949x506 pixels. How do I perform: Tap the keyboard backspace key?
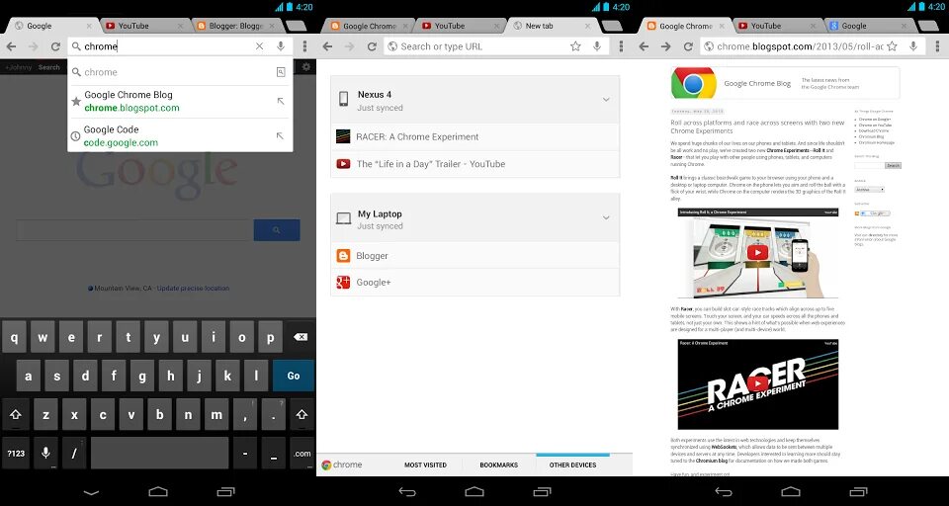[x=301, y=337]
